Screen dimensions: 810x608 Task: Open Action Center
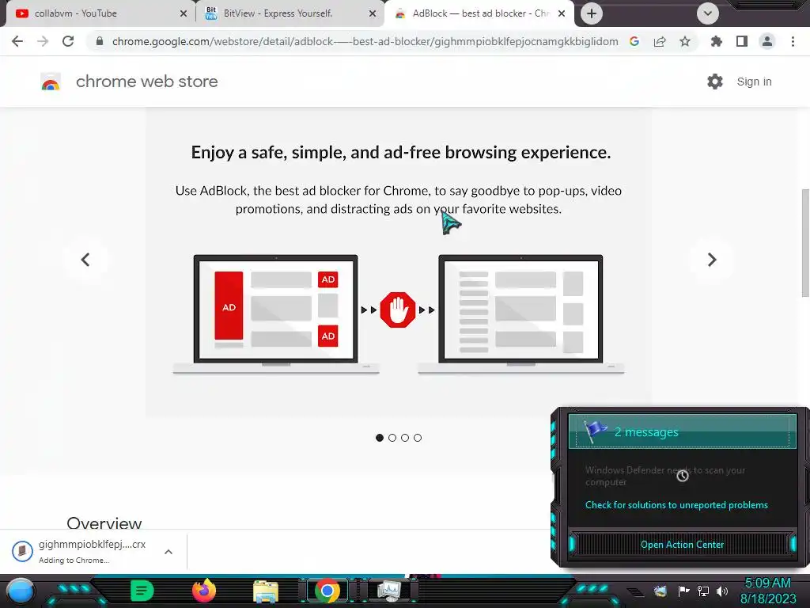pyautogui.click(x=682, y=545)
